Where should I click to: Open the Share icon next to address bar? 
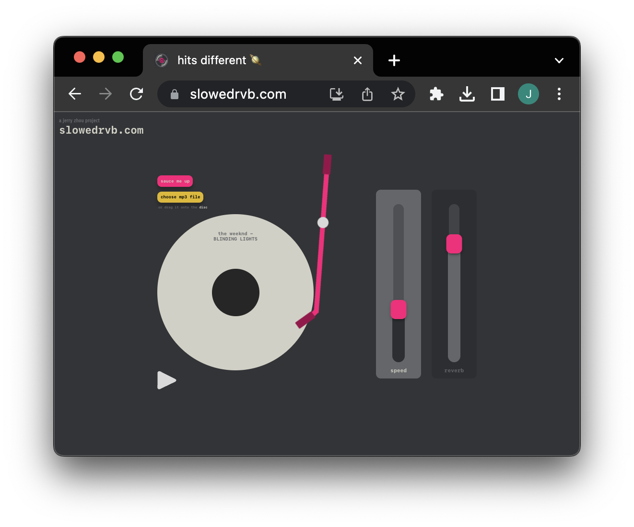pos(367,94)
